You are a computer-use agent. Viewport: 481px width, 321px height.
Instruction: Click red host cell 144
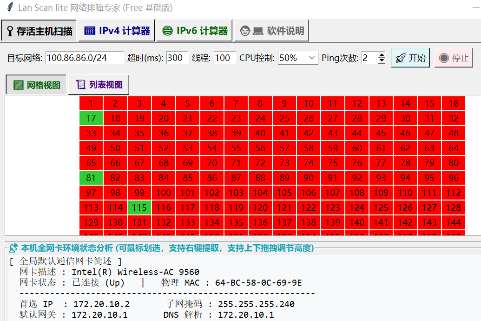click(454, 222)
